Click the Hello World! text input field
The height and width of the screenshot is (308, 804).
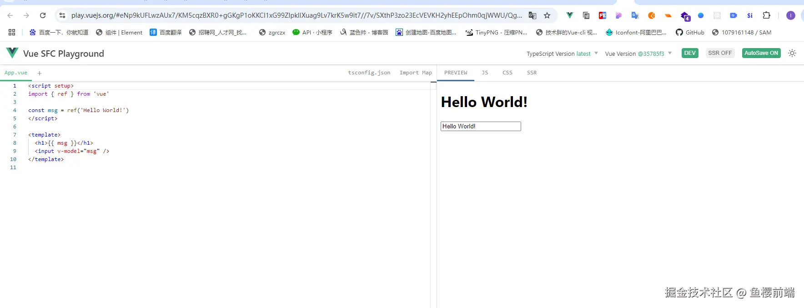(481, 126)
